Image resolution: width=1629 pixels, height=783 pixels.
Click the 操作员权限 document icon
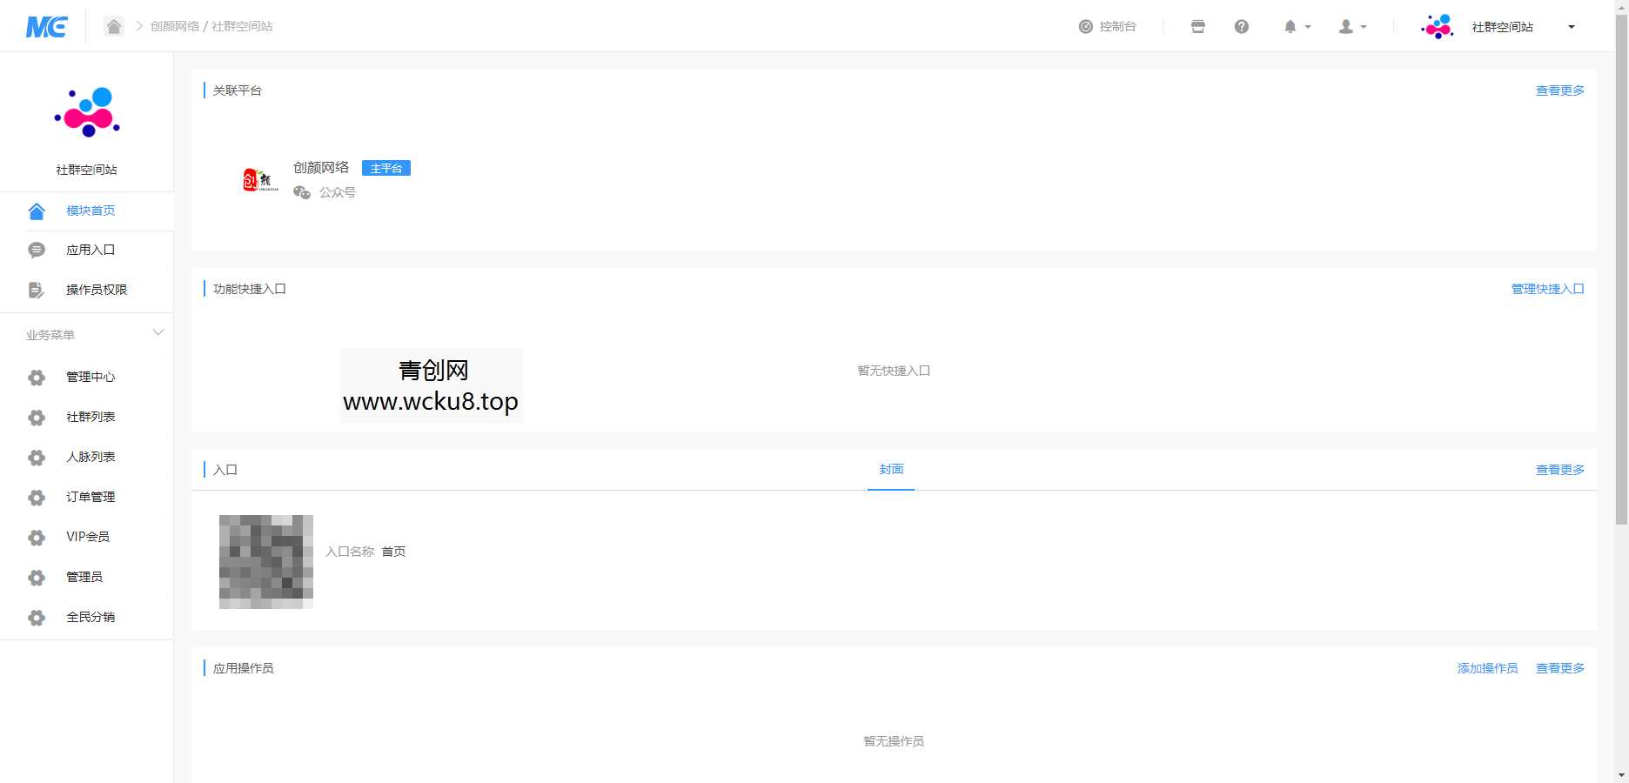(x=36, y=290)
